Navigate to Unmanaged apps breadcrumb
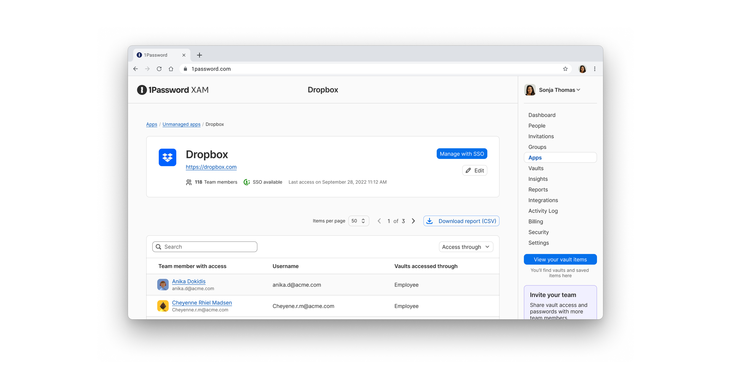This screenshot has height=365, width=731. (x=181, y=124)
